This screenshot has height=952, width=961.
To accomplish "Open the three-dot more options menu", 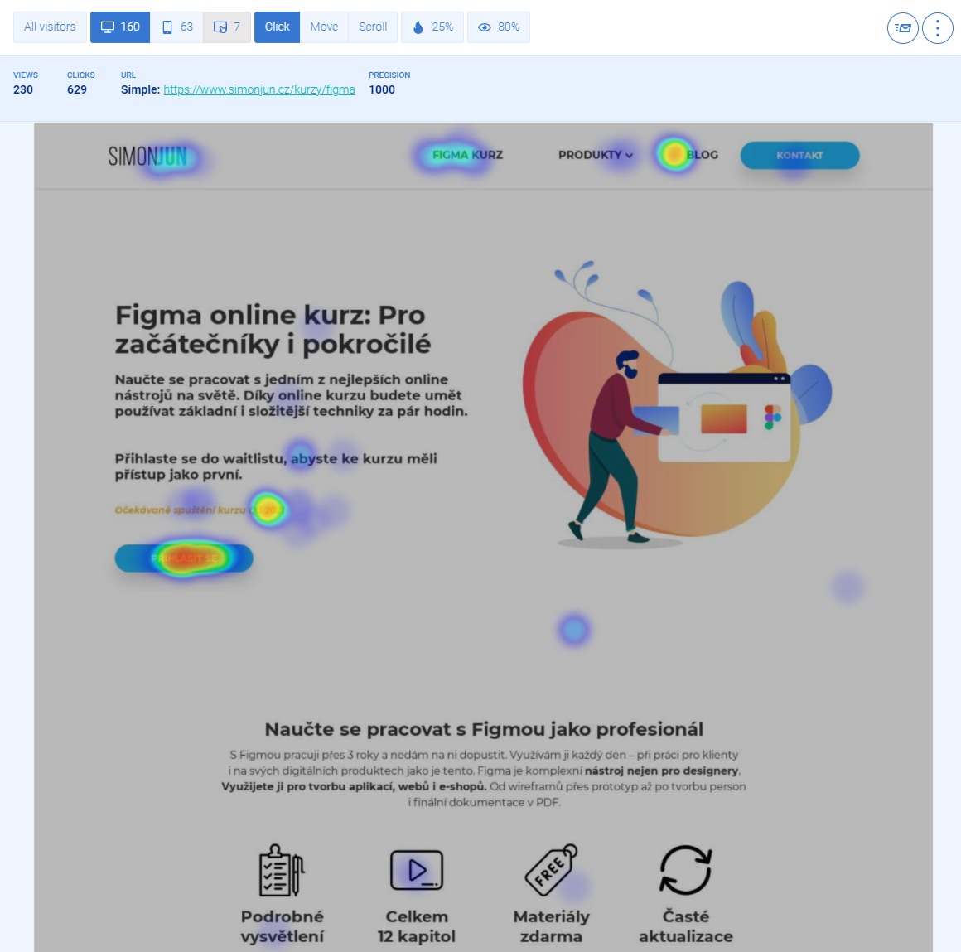I will (x=937, y=27).
